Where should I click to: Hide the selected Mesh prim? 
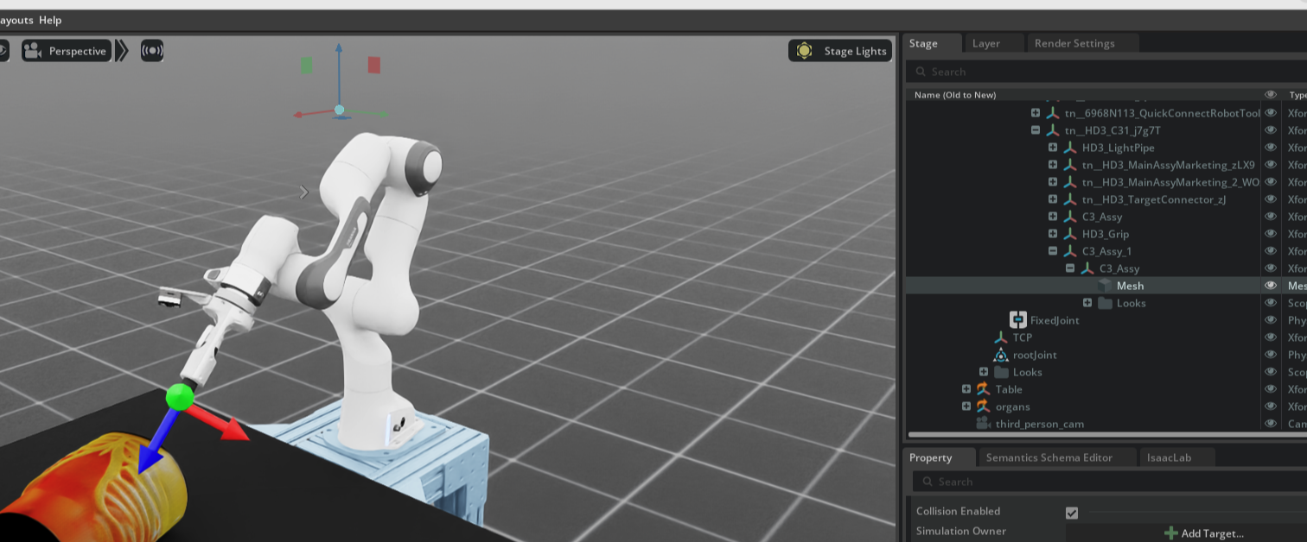click(1270, 286)
